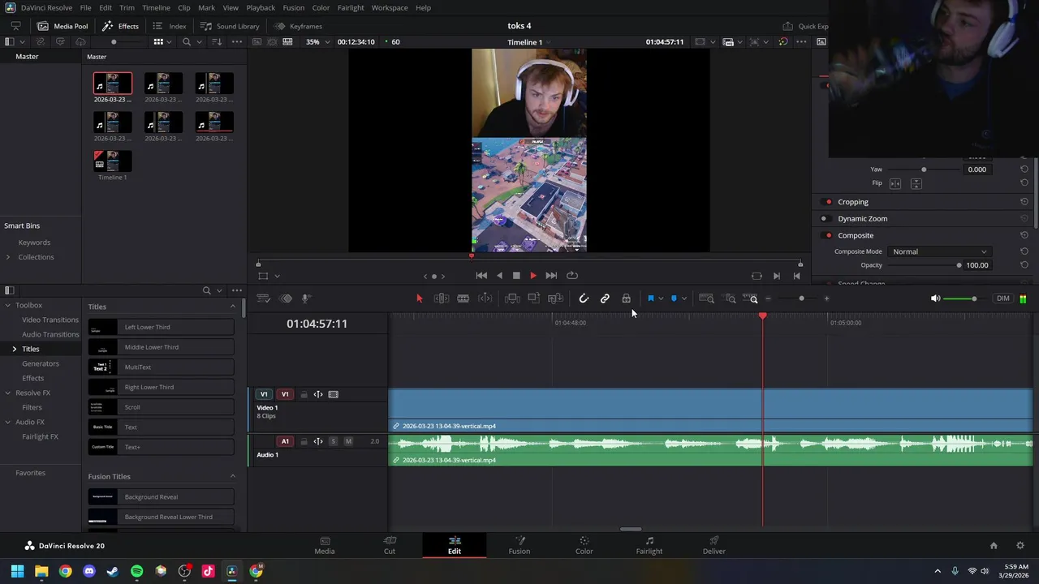
Task: Solo the Audio 1 track
Action: pos(333,441)
